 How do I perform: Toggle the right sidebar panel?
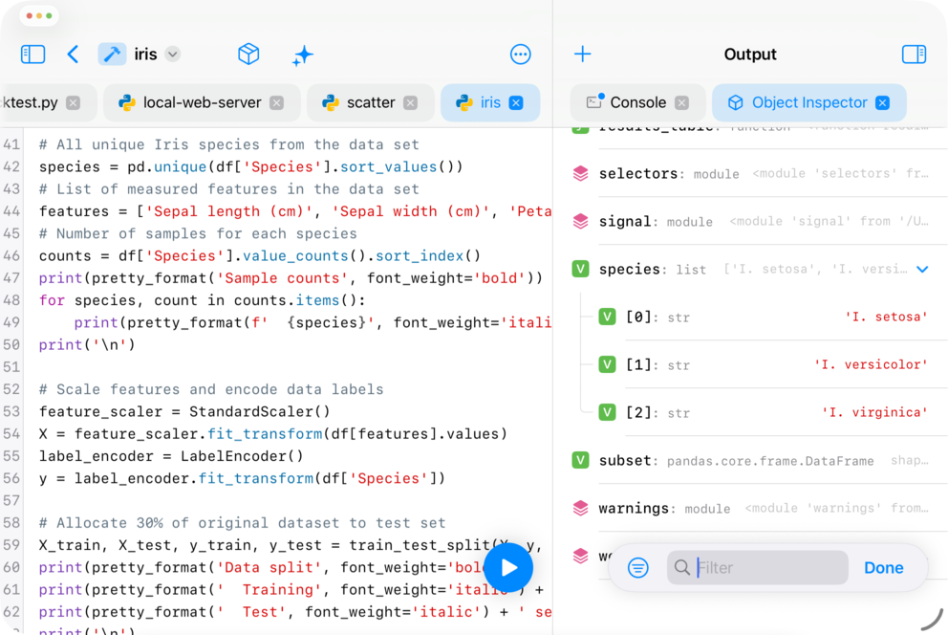(914, 55)
